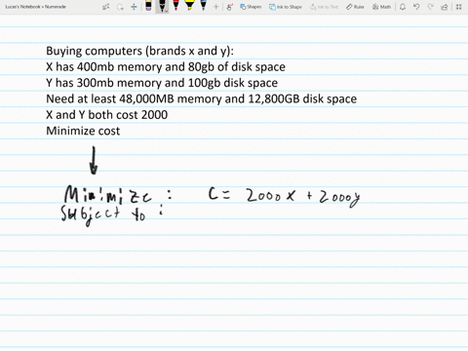Select the black pen

pyautogui.click(x=162, y=5)
